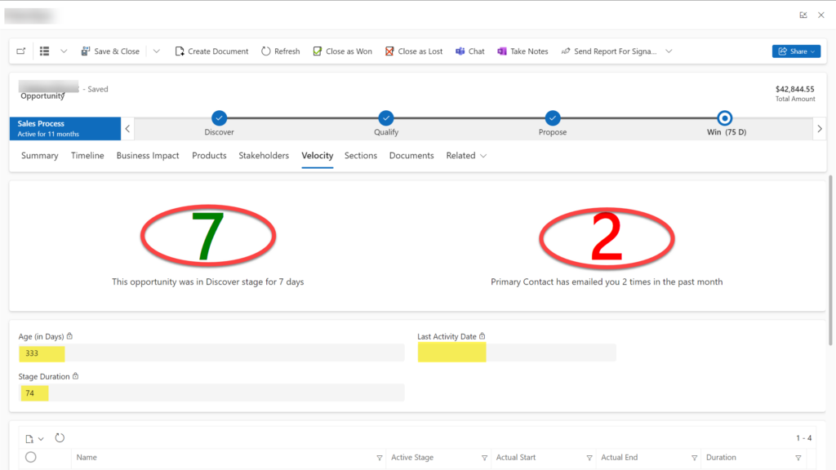Open the Documents tab
The image size is (836, 470).
(411, 156)
